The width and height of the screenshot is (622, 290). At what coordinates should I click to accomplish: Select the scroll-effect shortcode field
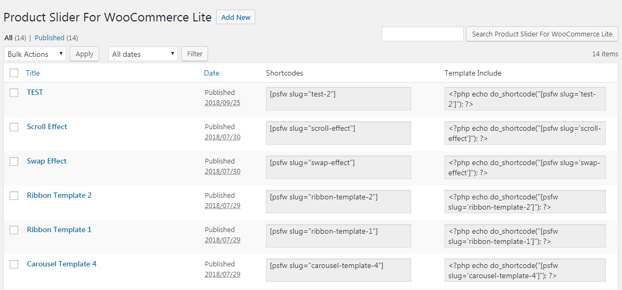338,133
